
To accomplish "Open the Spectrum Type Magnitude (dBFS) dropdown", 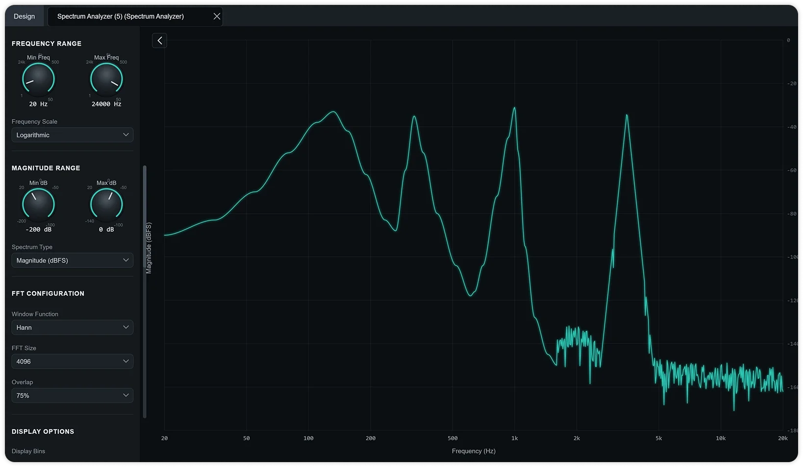I will click(x=73, y=260).
